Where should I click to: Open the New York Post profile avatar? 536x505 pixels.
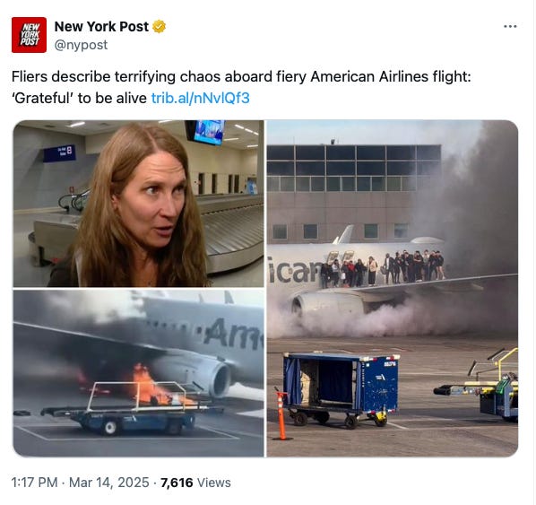tap(29, 35)
